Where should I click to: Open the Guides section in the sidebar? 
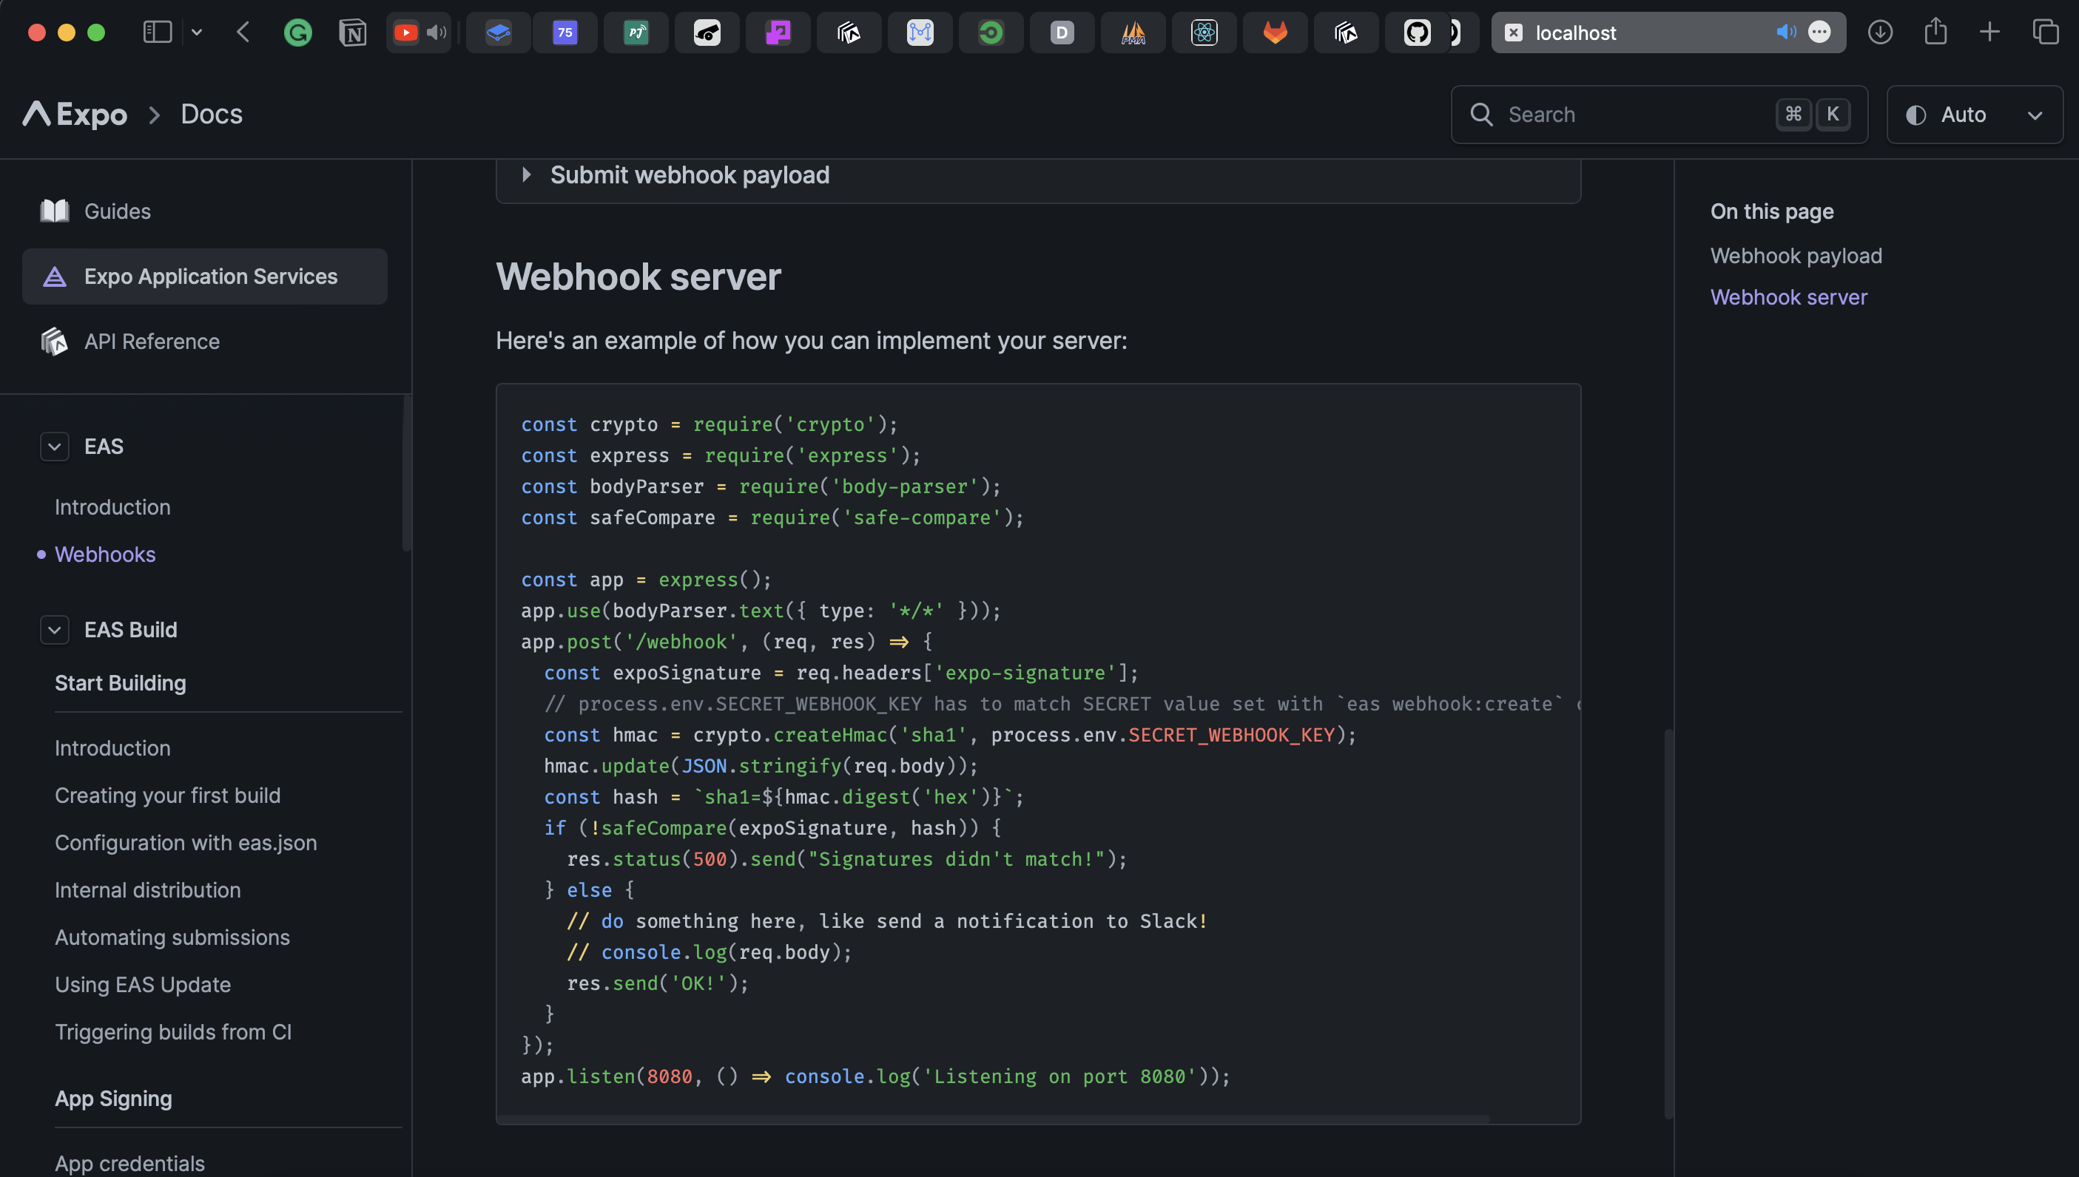(118, 211)
